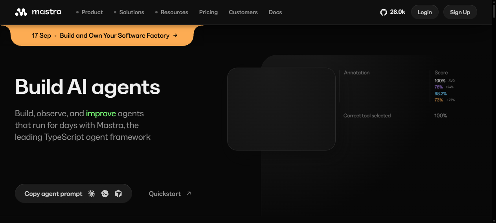The width and height of the screenshot is (496, 223).
Task: Click Copy agent prompt button
Action: click(73, 194)
